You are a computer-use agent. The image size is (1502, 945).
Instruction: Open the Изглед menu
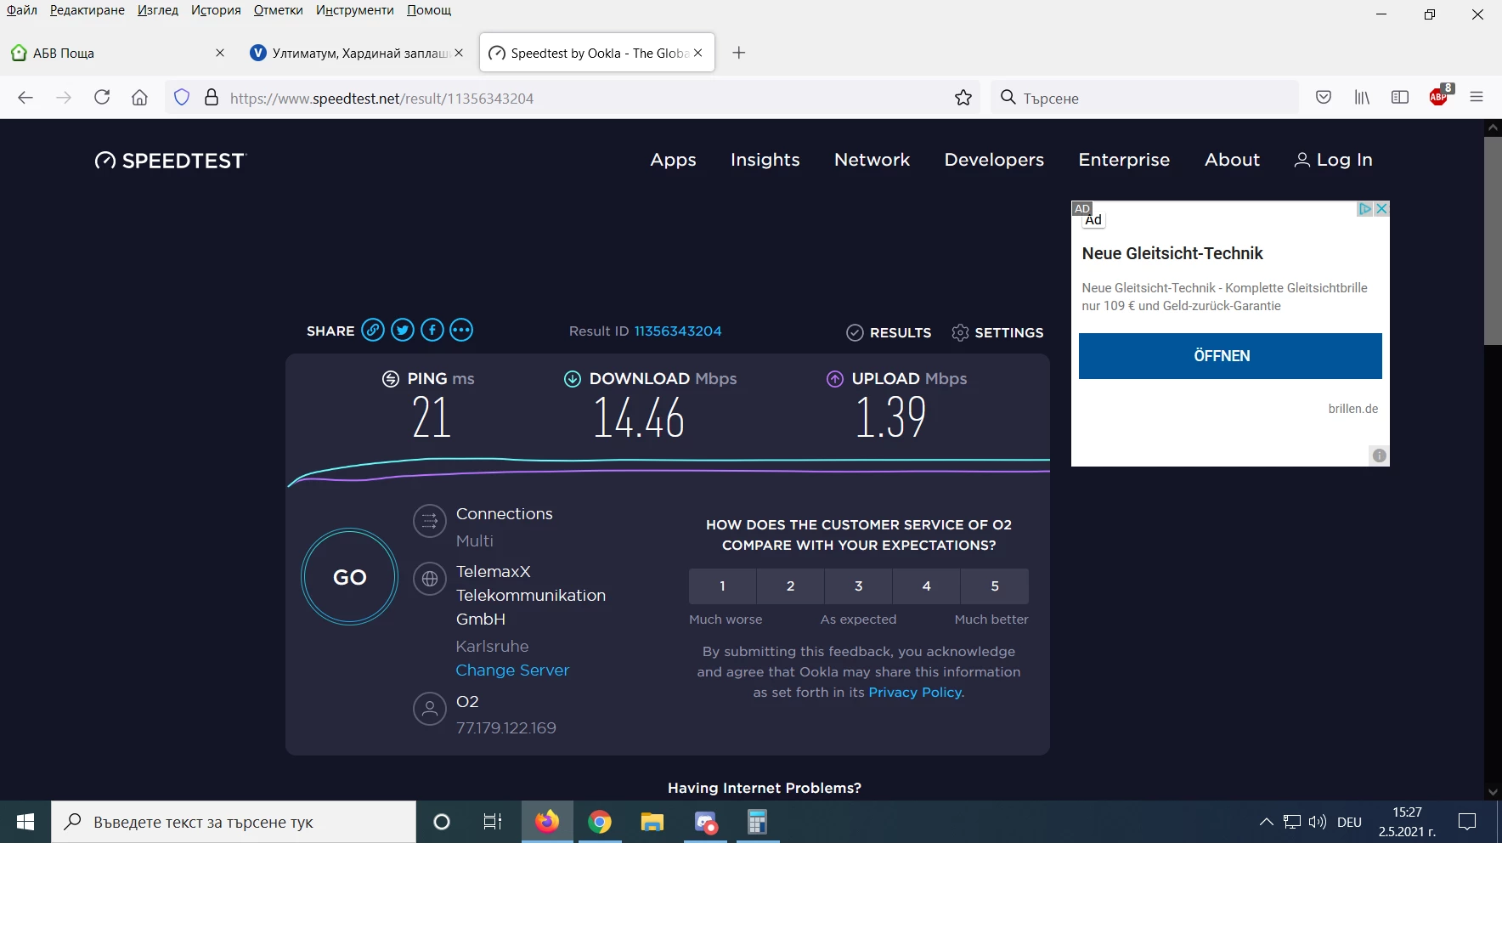tap(158, 10)
